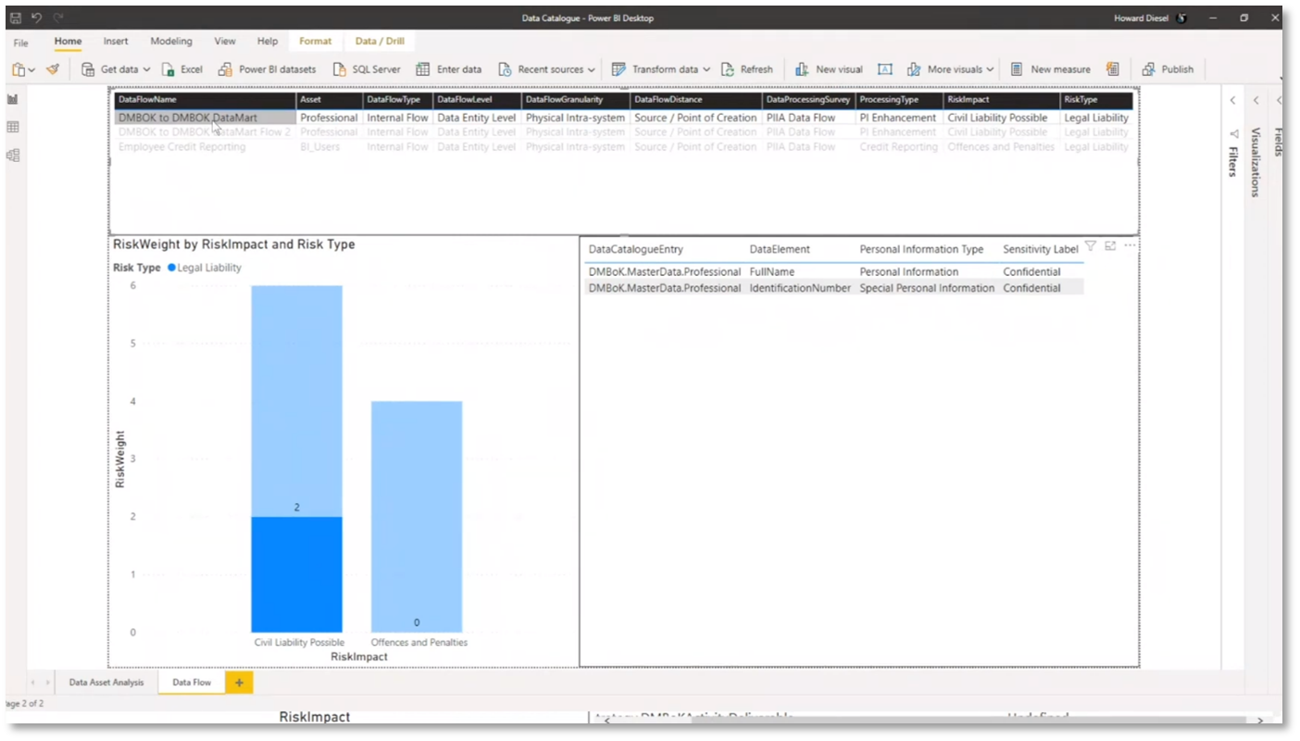
Task: Publish the report
Action: [x=1168, y=69]
